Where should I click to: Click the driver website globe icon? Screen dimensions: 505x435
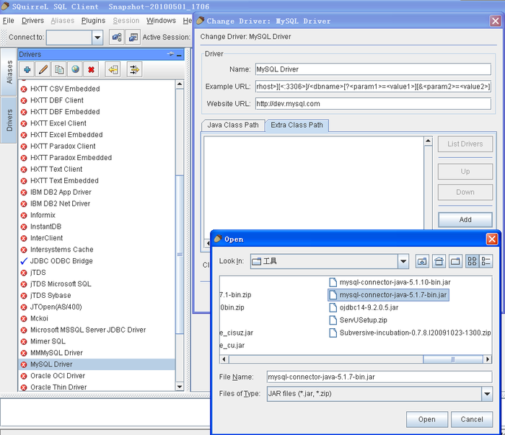coord(75,69)
